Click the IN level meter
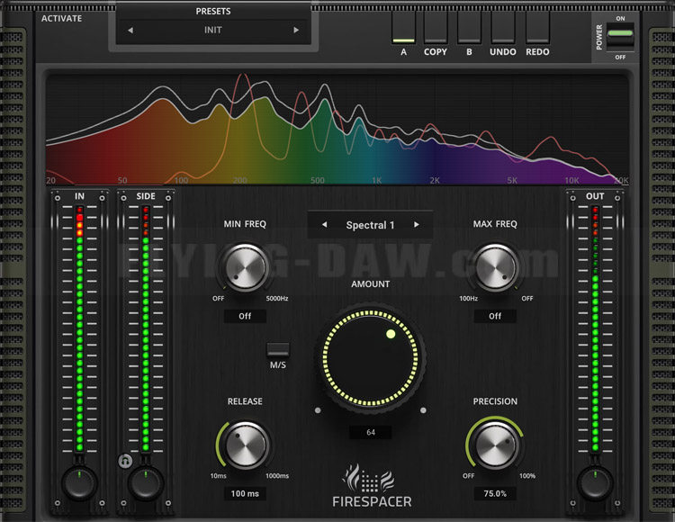The height and width of the screenshot is (522, 675). click(x=79, y=329)
